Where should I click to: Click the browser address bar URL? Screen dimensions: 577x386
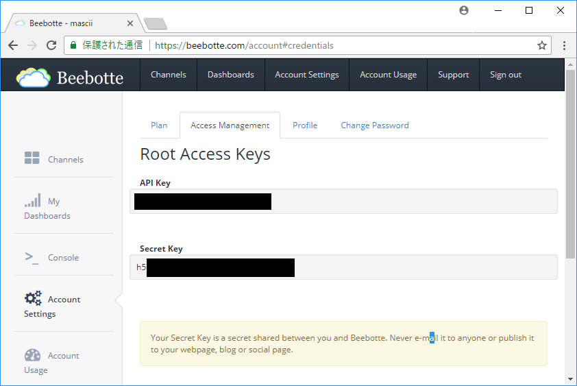pyautogui.click(x=244, y=45)
